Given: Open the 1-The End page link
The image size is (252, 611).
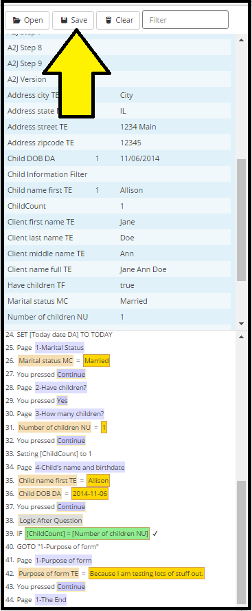Looking at the screenshot, I should [x=51, y=600].
